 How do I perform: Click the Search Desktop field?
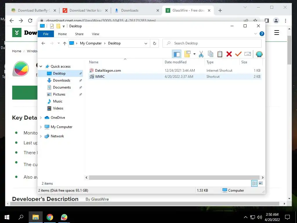point(212,43)
